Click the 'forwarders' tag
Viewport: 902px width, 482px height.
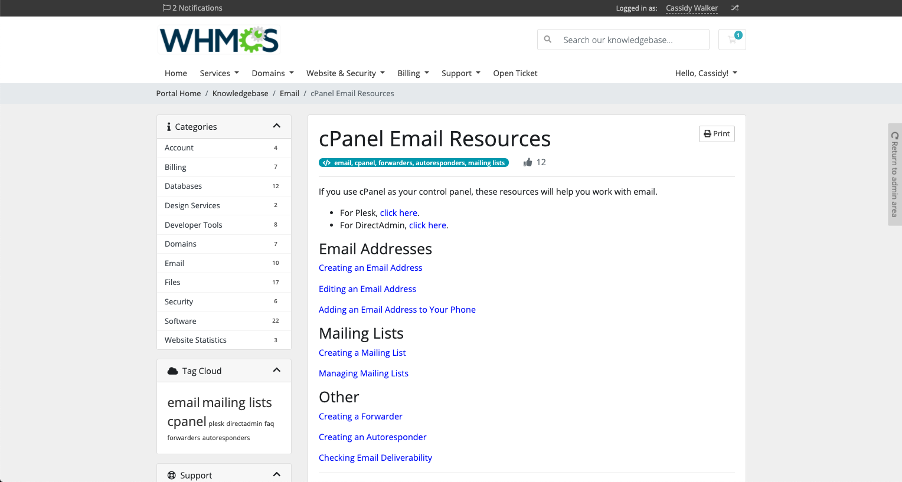[184, 438]
